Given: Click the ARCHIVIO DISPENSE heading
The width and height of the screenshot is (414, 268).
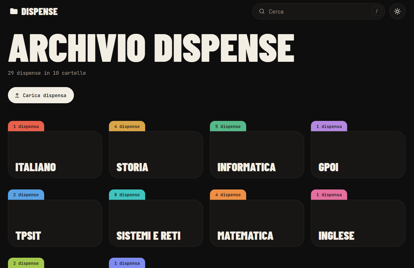Looking at the screenshot, I should click(x=151, y=48).
